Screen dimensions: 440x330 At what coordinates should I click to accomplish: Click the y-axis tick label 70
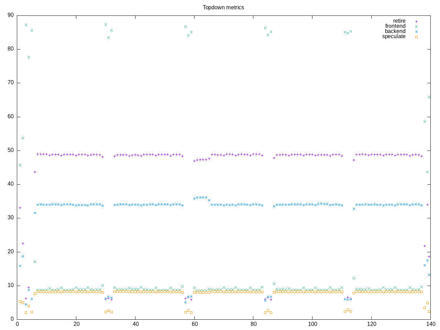click(10, 83)
